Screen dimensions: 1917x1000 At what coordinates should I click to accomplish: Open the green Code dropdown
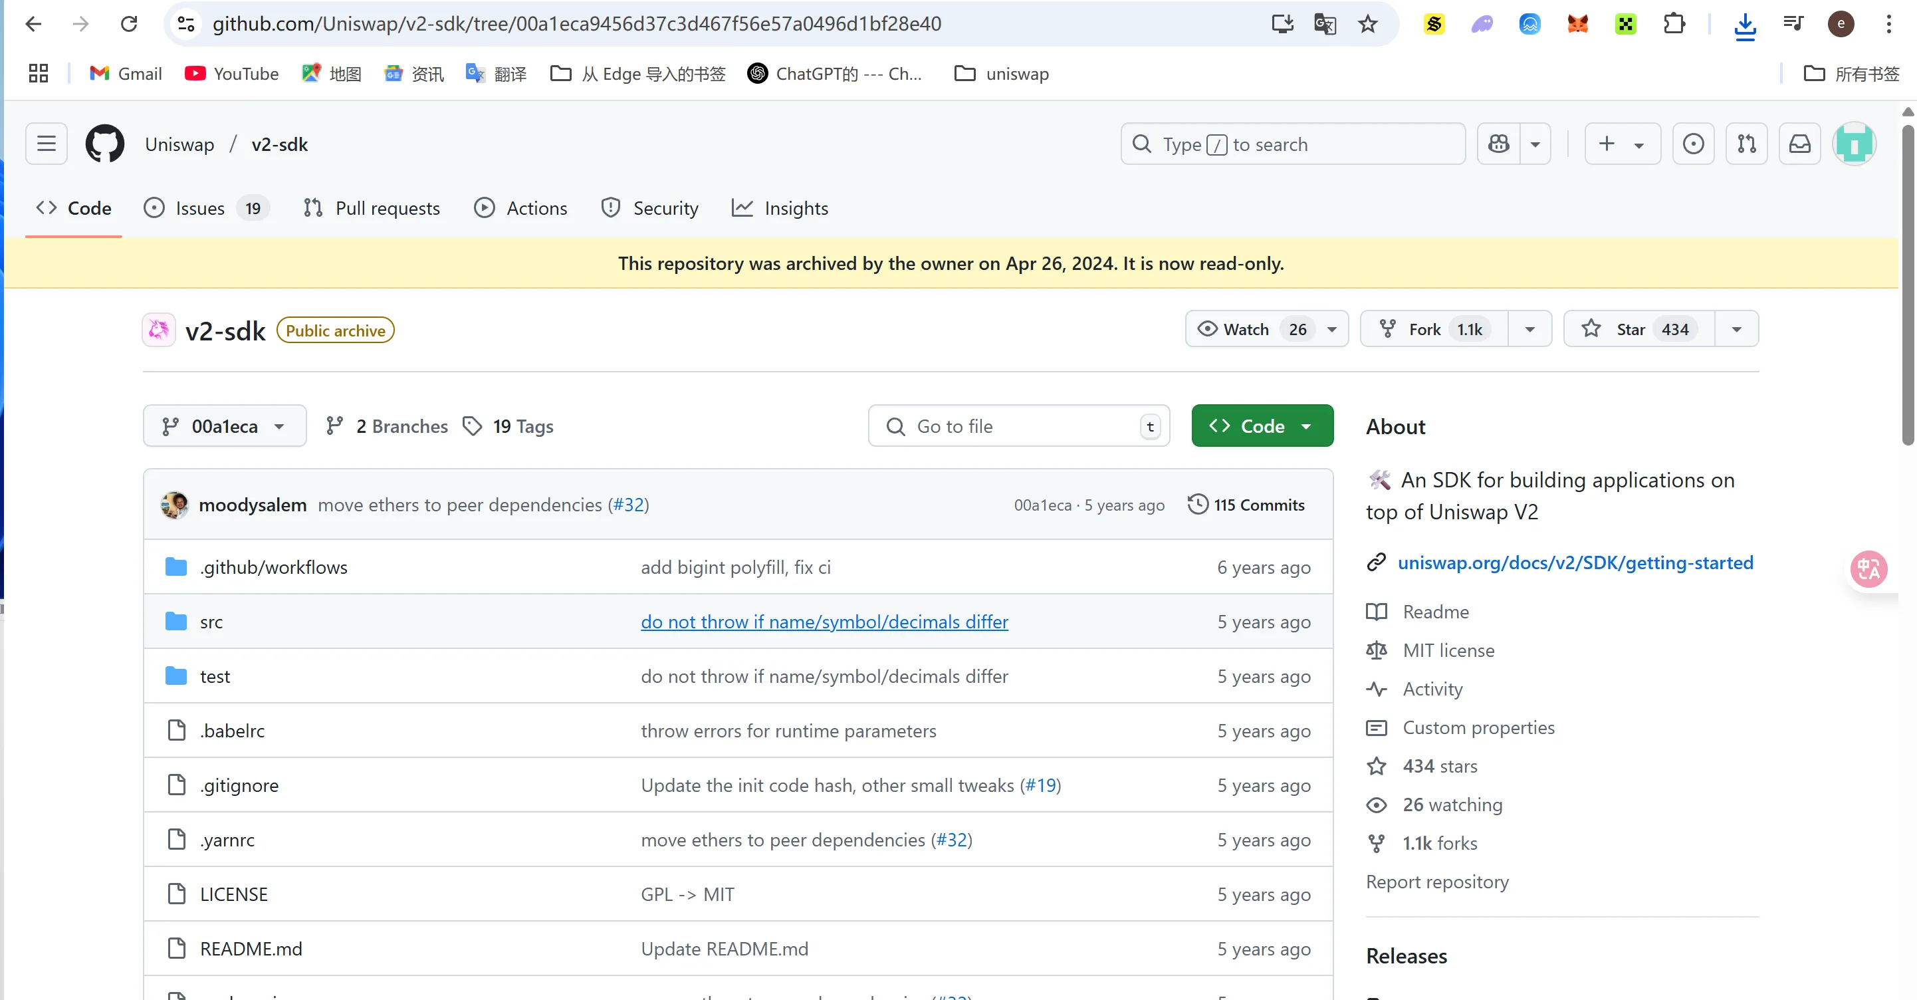pyautogui.click(x=1262, y=426)
